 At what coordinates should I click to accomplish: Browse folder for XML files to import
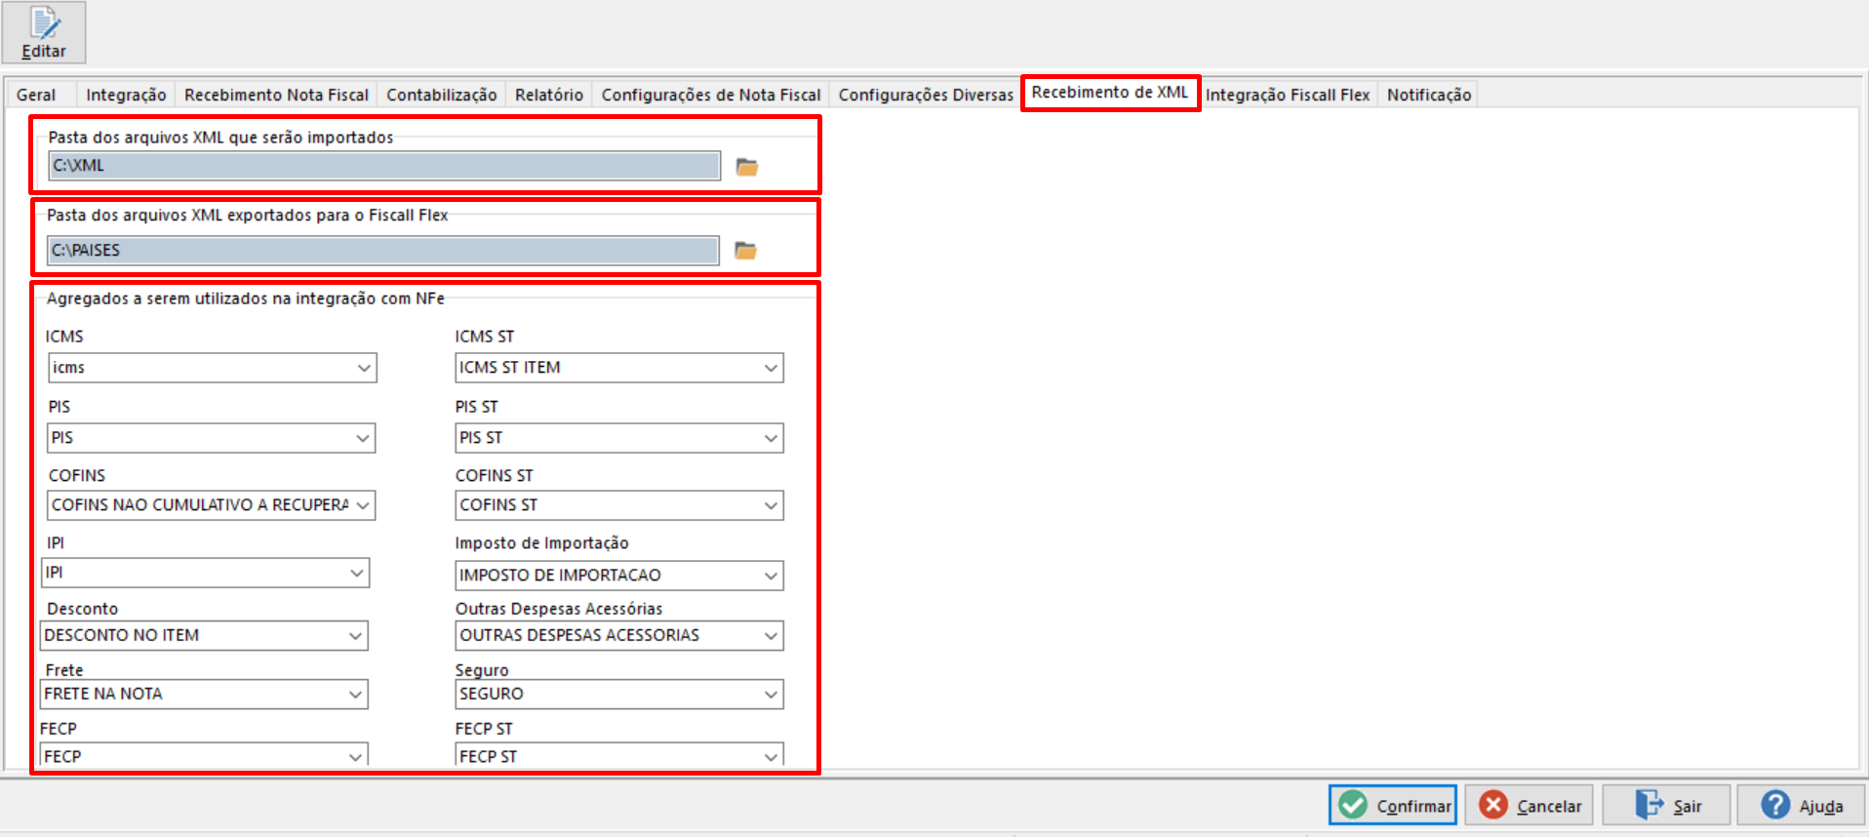[746, 167]
